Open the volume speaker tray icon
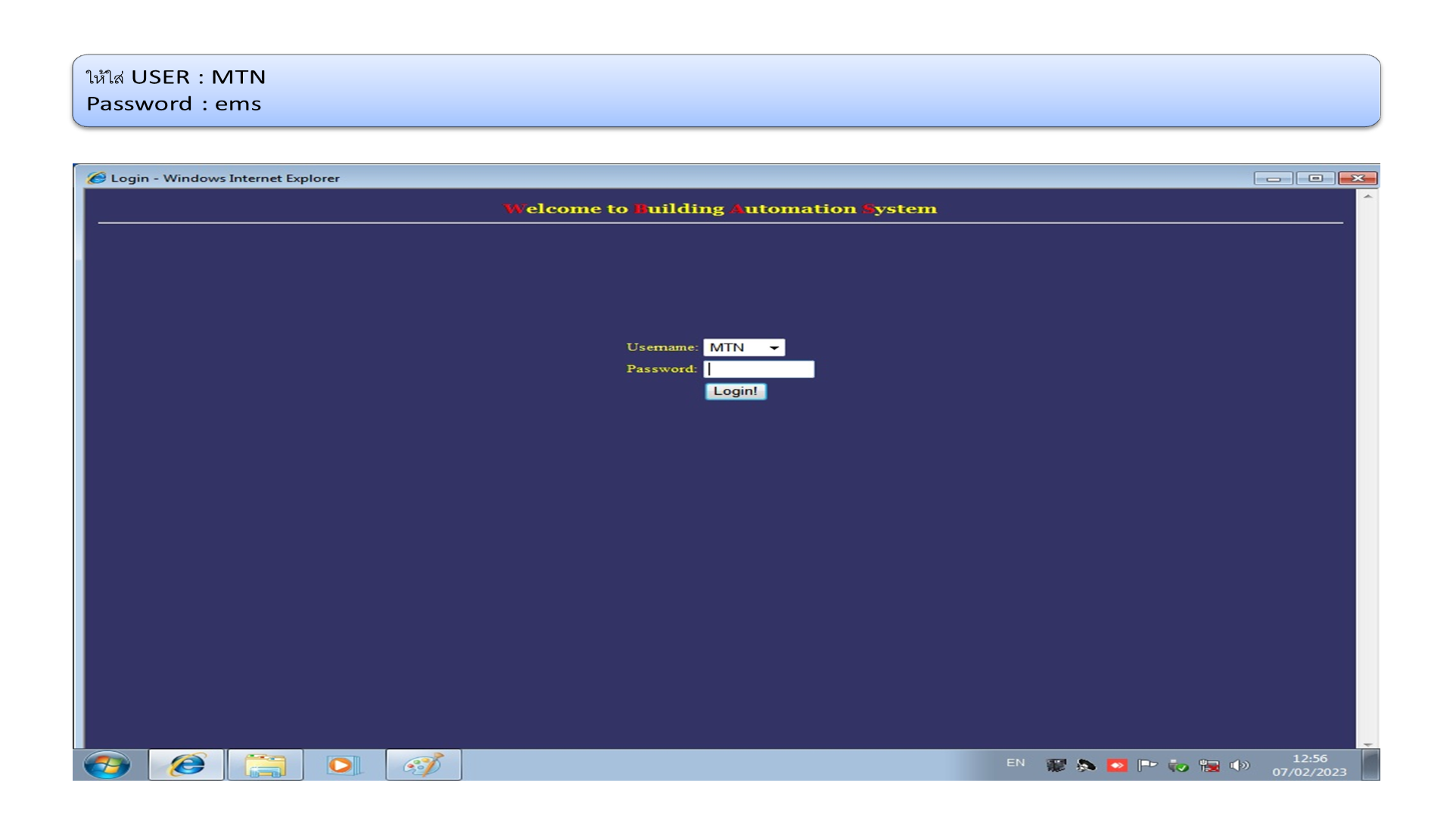 coord(1239,766)
